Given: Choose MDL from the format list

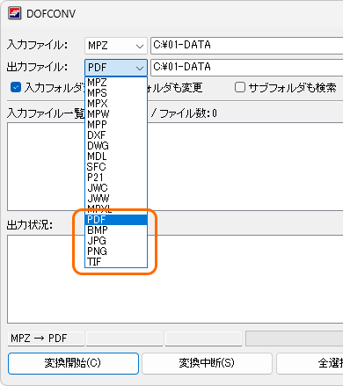Looking at the screenshot, I should 116,157.
